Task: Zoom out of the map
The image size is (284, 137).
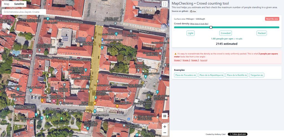Action: pyautogui.click(x=165, y=133)
